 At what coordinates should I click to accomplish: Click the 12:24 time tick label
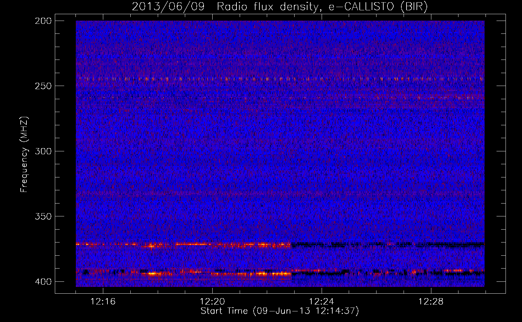322,302
